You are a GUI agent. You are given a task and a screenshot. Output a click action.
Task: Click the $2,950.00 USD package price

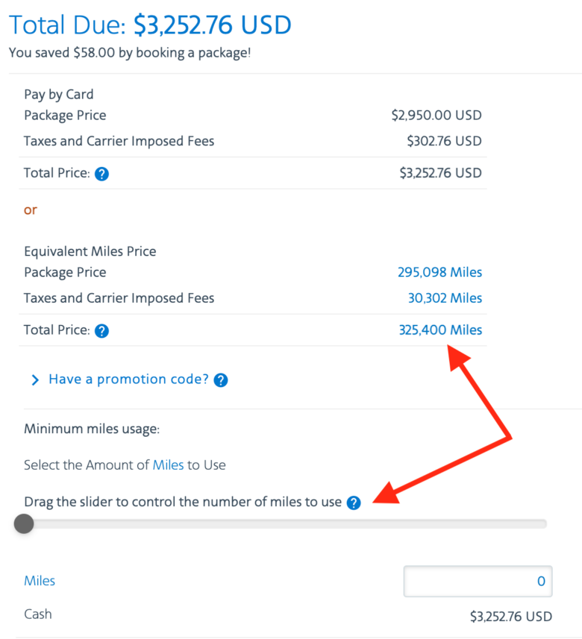tap(436, 116)
